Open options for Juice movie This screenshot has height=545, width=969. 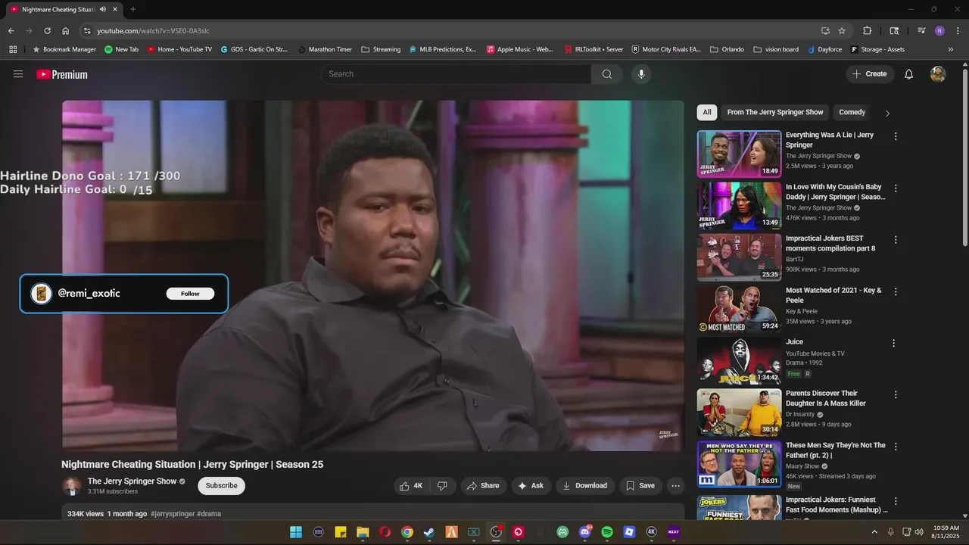coord(893,343)
